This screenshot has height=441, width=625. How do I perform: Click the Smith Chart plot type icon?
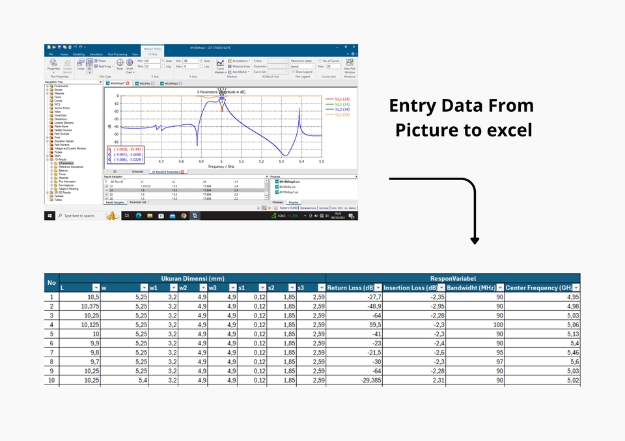130,66
